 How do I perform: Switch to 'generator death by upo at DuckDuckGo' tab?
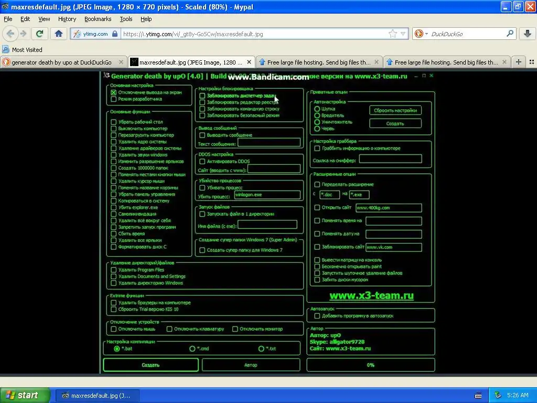63,62
